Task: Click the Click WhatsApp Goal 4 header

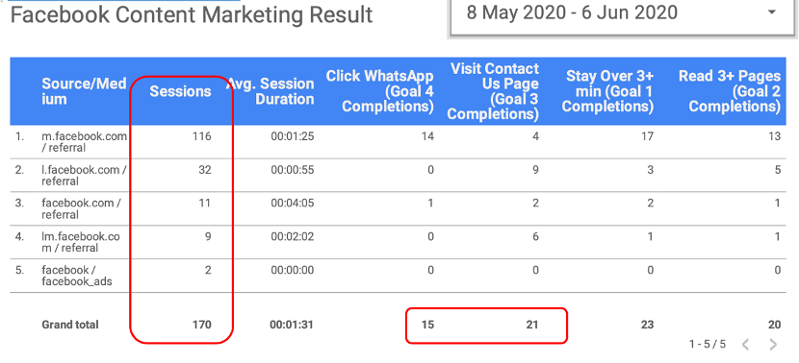Action: (x=380, y=91)
